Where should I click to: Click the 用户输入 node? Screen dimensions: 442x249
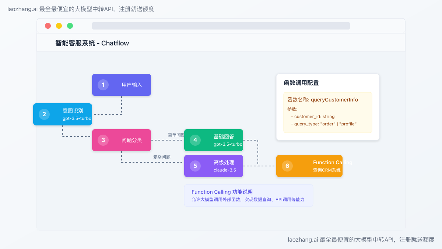[122, 85]
